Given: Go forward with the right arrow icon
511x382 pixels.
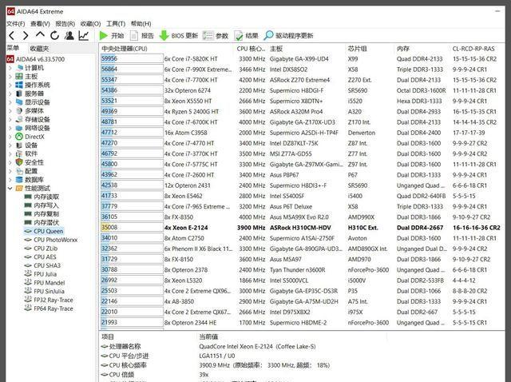Looking at the screenshot, I should 26,35.
